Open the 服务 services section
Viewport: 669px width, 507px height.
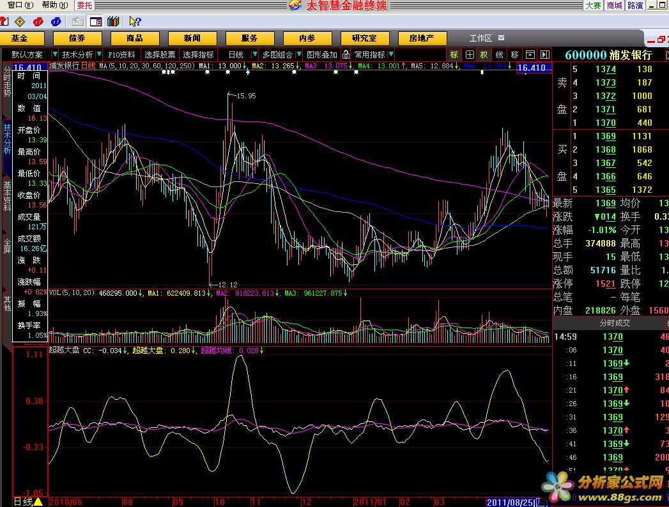250,38
